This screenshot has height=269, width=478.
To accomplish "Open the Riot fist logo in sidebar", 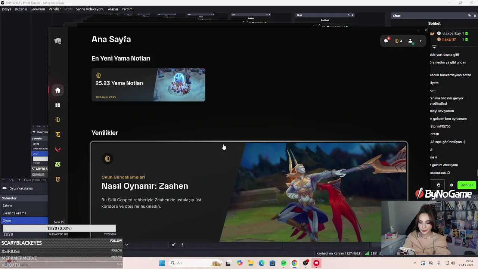I will (x=58, y=41).
